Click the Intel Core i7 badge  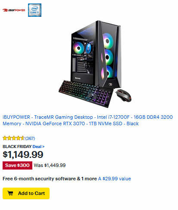click(34, 10)
